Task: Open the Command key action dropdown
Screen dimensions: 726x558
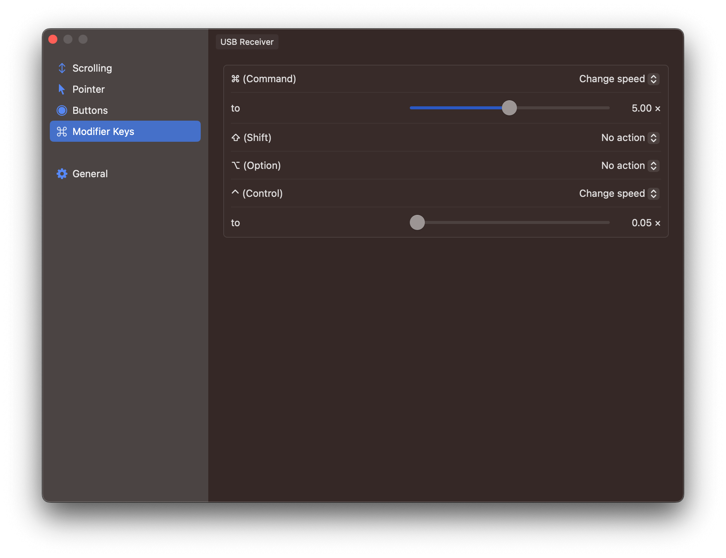Action: point(618,79)
